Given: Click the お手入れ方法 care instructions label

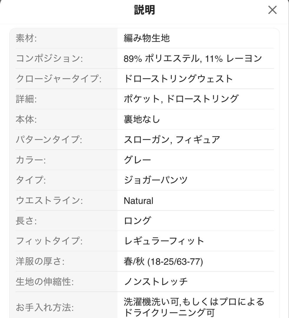Looking at the screenshot, I should [x=45, y=307].
